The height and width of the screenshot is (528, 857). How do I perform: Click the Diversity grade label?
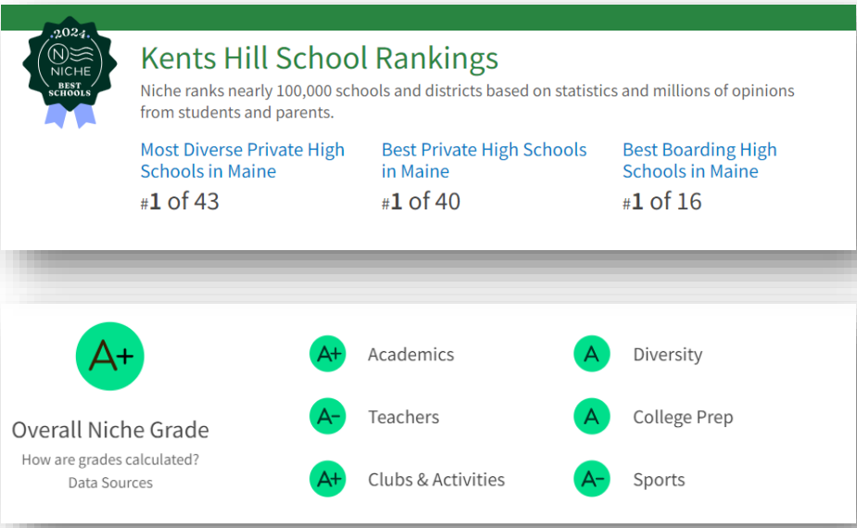point(667,355)
